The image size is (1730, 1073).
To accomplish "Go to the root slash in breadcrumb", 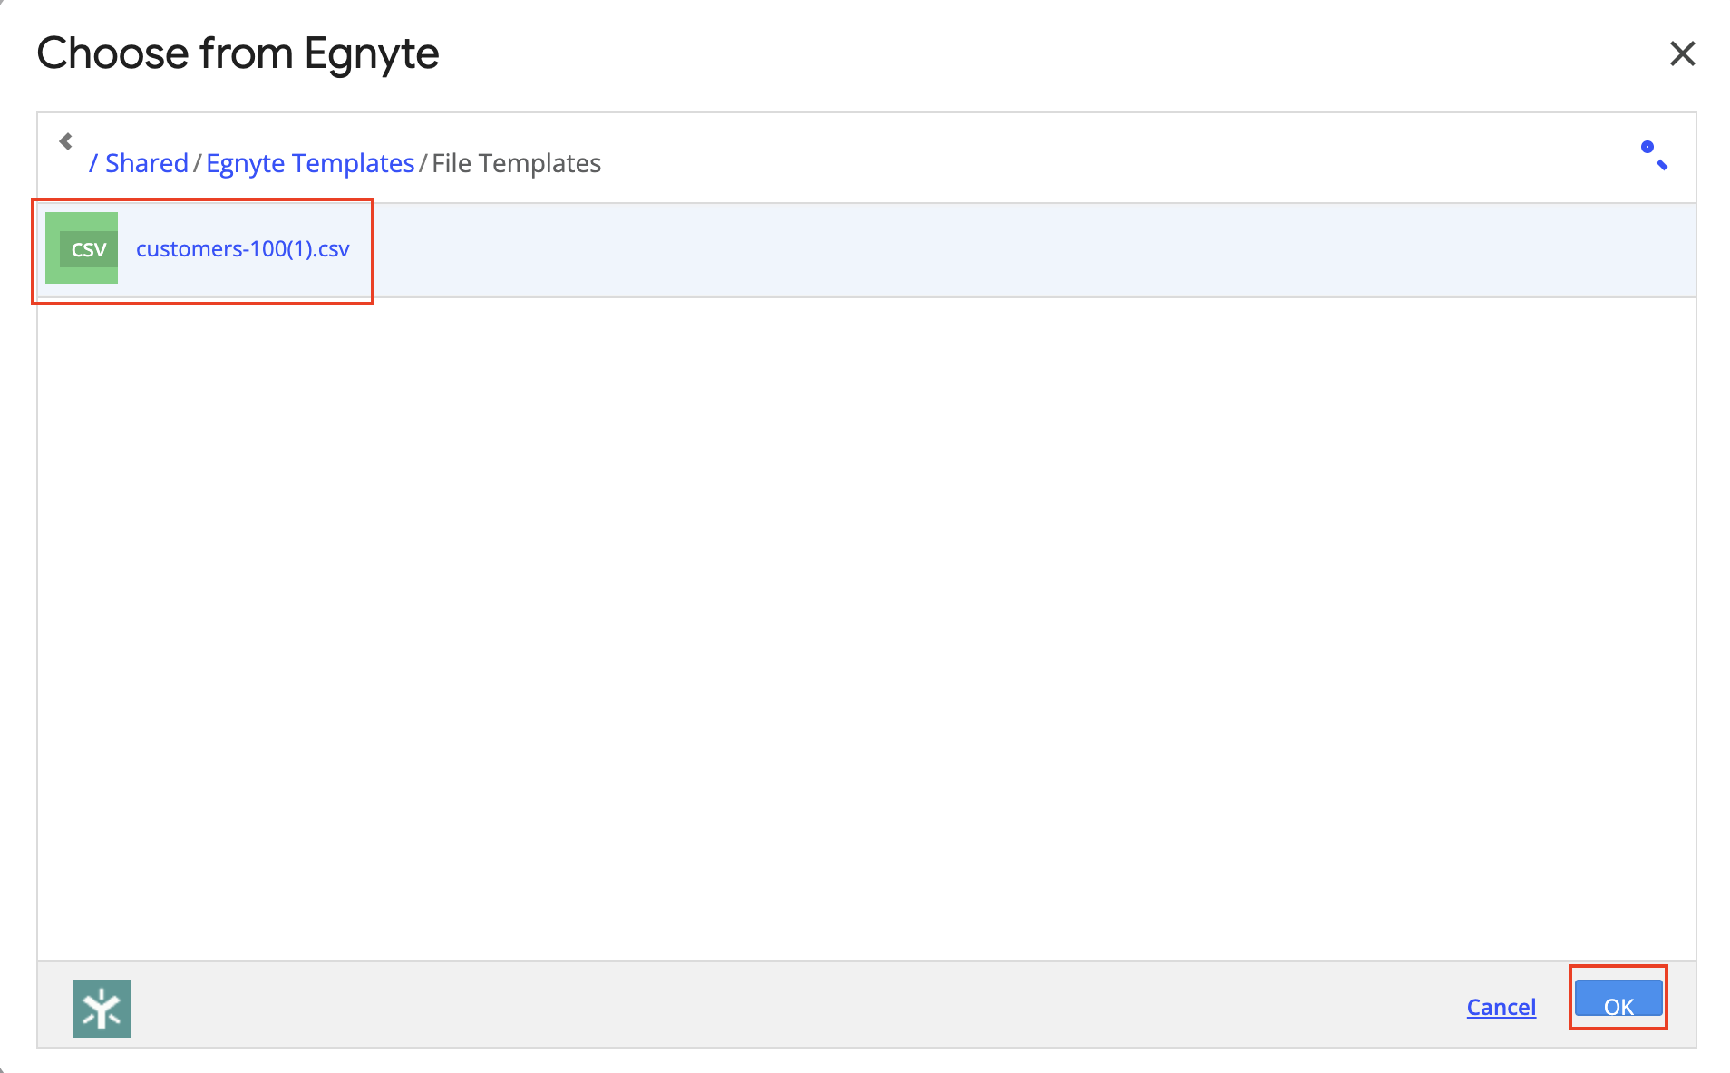I will (x=92, y=163).
